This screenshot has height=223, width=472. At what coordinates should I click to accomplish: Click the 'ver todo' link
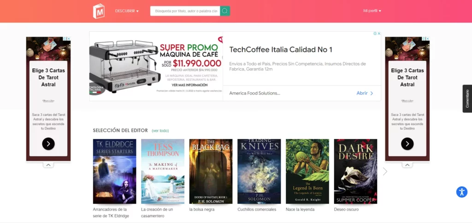pyautogui.click(x=160, y=130)
